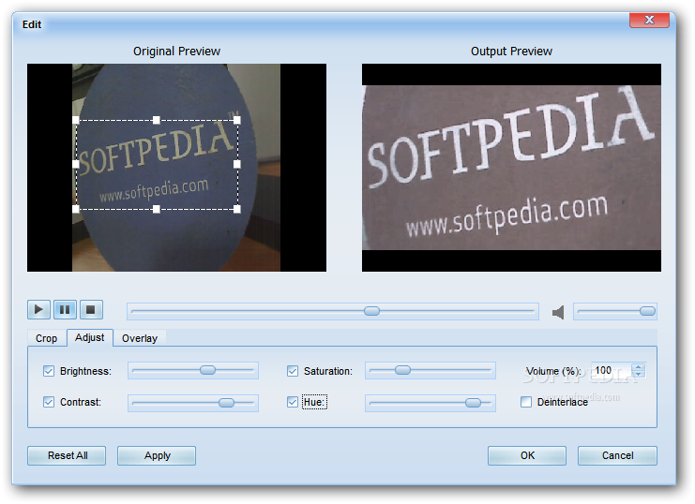Pause the video preview
Image resolution: width=695 pixels, height=504 pixels.
[x=65, y=309]
